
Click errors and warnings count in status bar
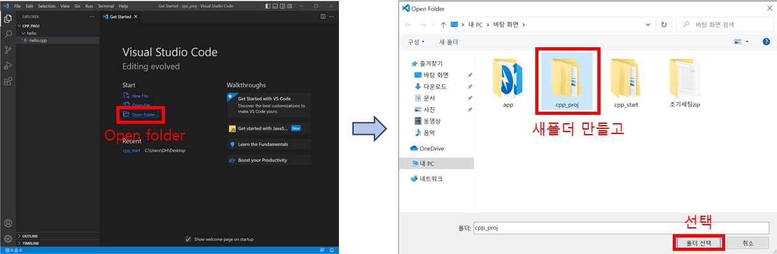point(13,251)
